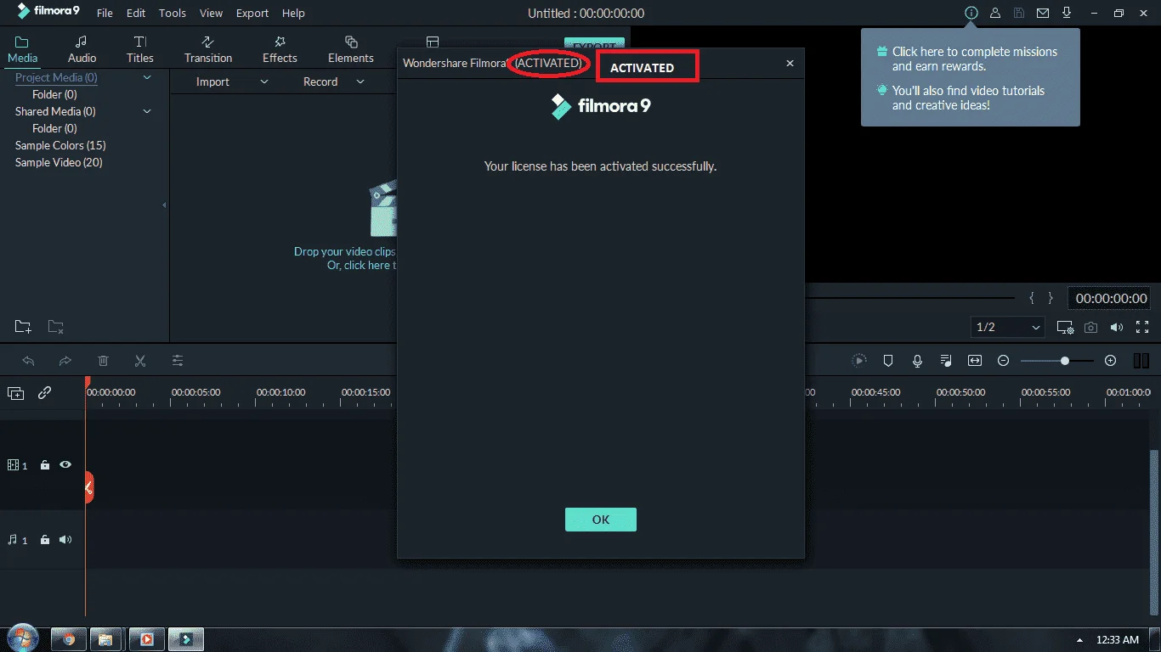The height and width of the screenshot is (652, 1161).
Task: Open the missions info circle icon
Action: [971, 14]
